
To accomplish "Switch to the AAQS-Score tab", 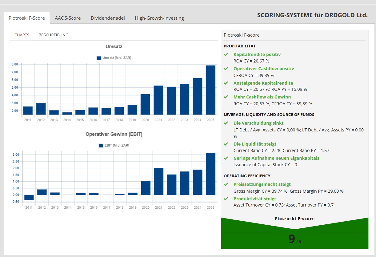I will [x=68, y=18].
